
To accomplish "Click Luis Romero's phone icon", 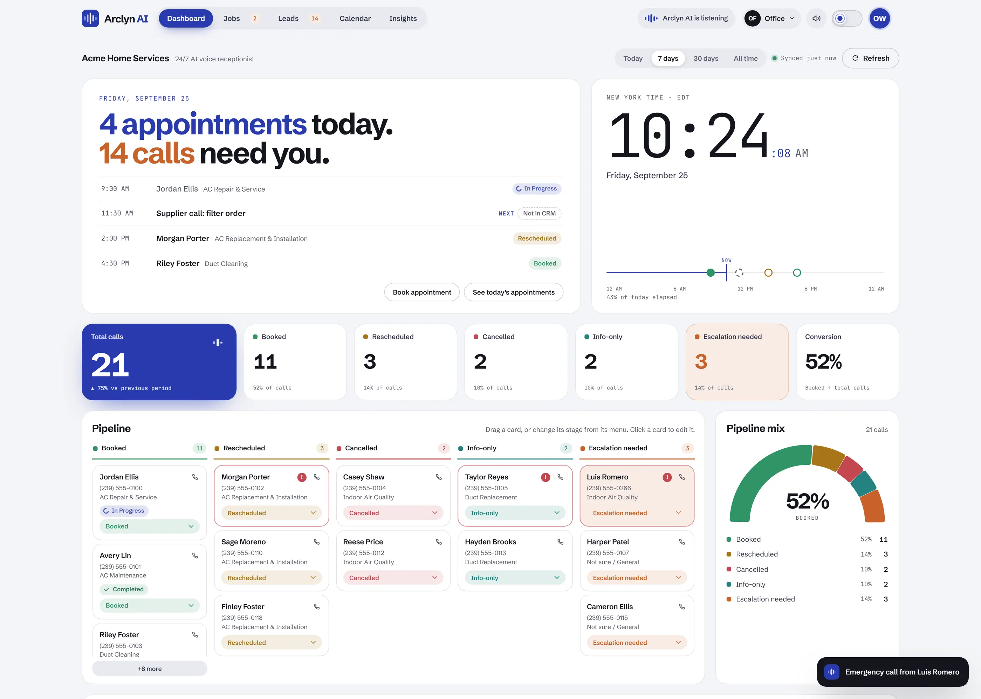I will click(682, 477).
